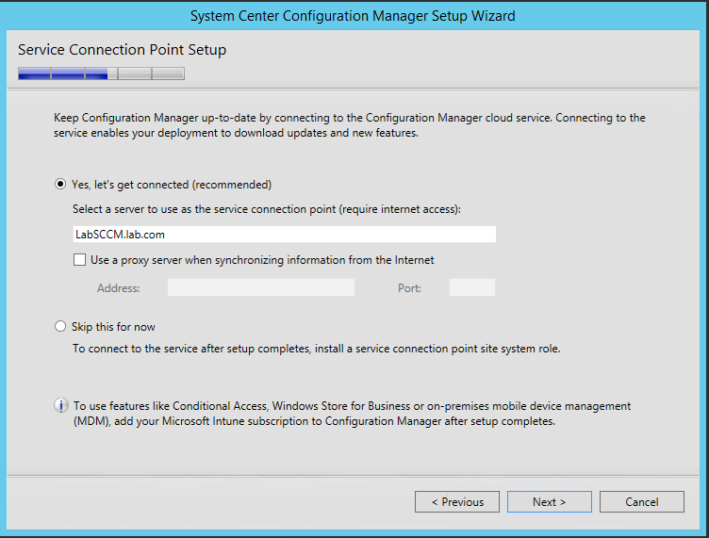Cancel the setup wizard
This screenshot has width=709, height=538.
tap(641, 502)
